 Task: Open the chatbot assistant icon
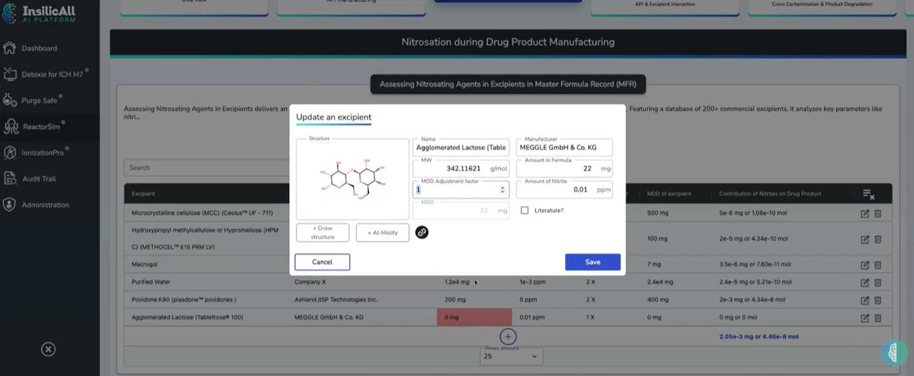click(894, 353)
